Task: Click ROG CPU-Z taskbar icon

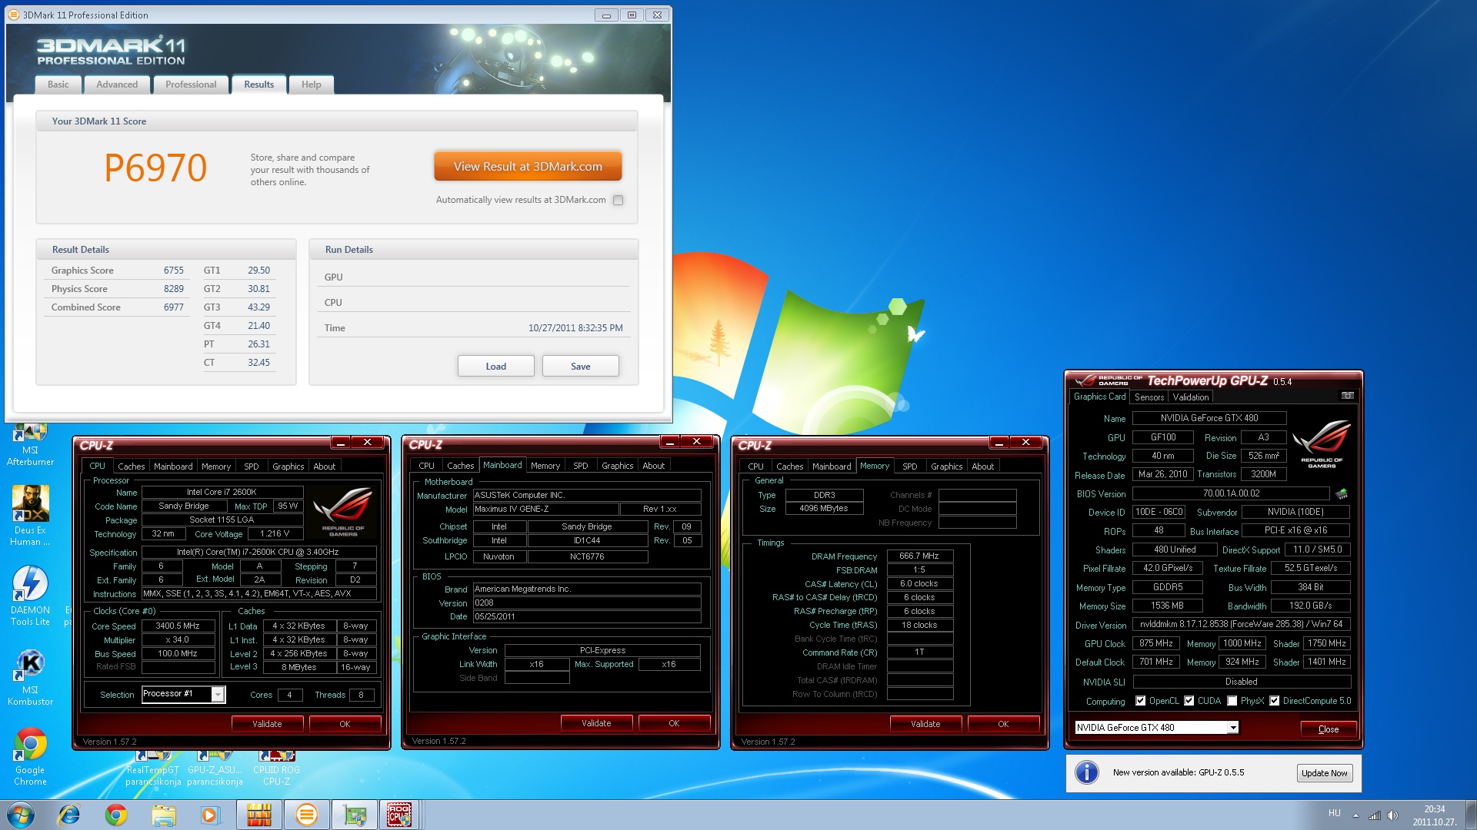Action: pos(398,815)
